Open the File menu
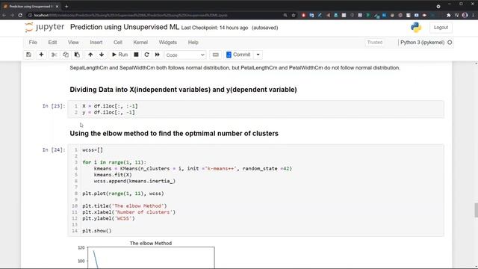 coord(33,43)
